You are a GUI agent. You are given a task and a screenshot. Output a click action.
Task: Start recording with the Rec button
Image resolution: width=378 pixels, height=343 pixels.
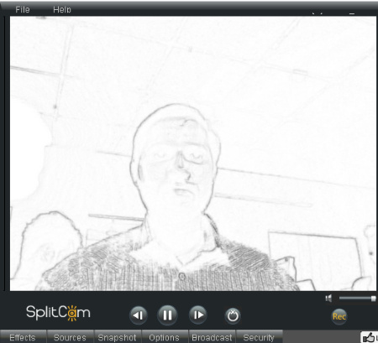339,316
